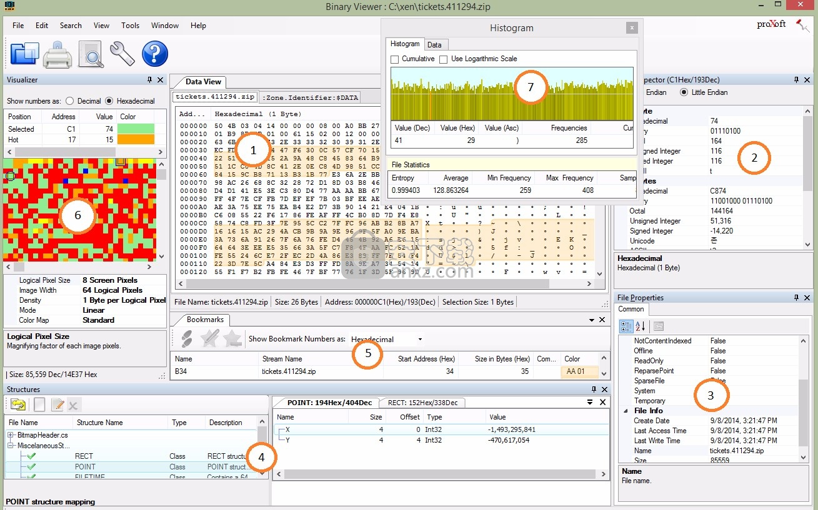This screenshot has height=510, width=818.
Task: Click the Offset column header in POINT table
Action: click(404, 417)
